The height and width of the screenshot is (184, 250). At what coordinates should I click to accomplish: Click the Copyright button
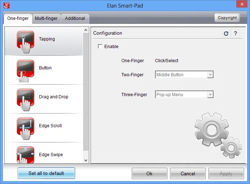coord(227,18)
